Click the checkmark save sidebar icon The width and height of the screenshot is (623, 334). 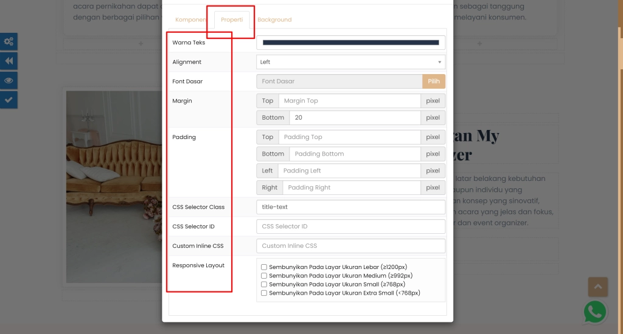(x=9, y=100)
